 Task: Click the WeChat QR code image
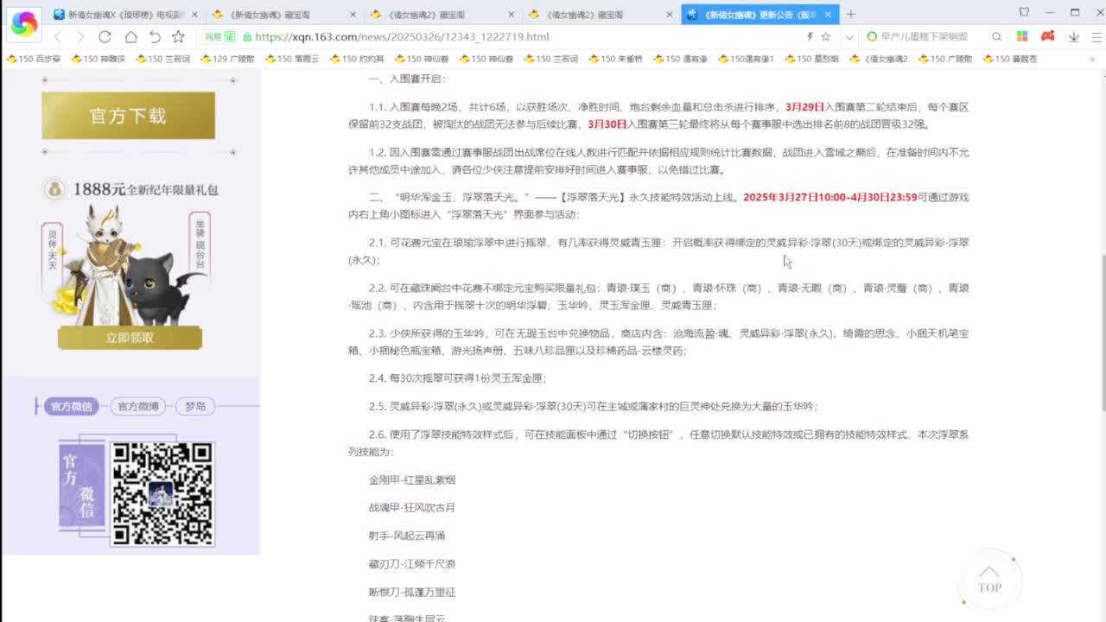(162, 494)
